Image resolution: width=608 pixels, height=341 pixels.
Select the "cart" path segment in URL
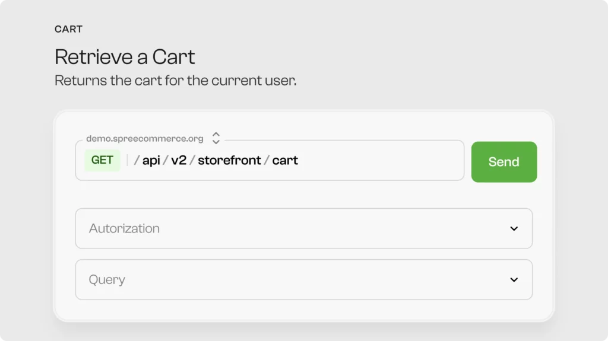285,160
